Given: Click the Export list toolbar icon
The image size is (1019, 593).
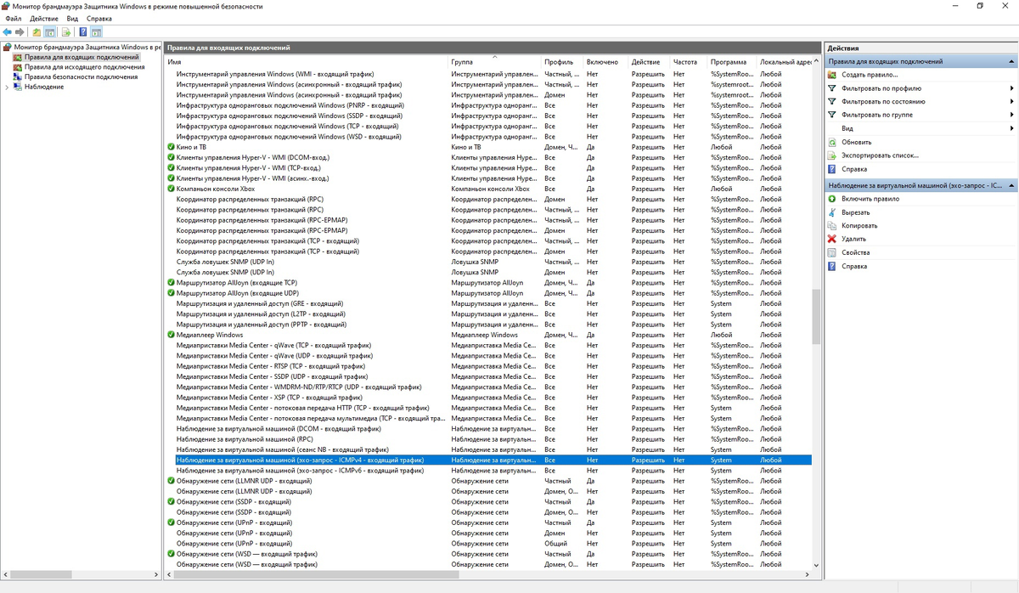Looking at the screenshot, I should 65,31.
